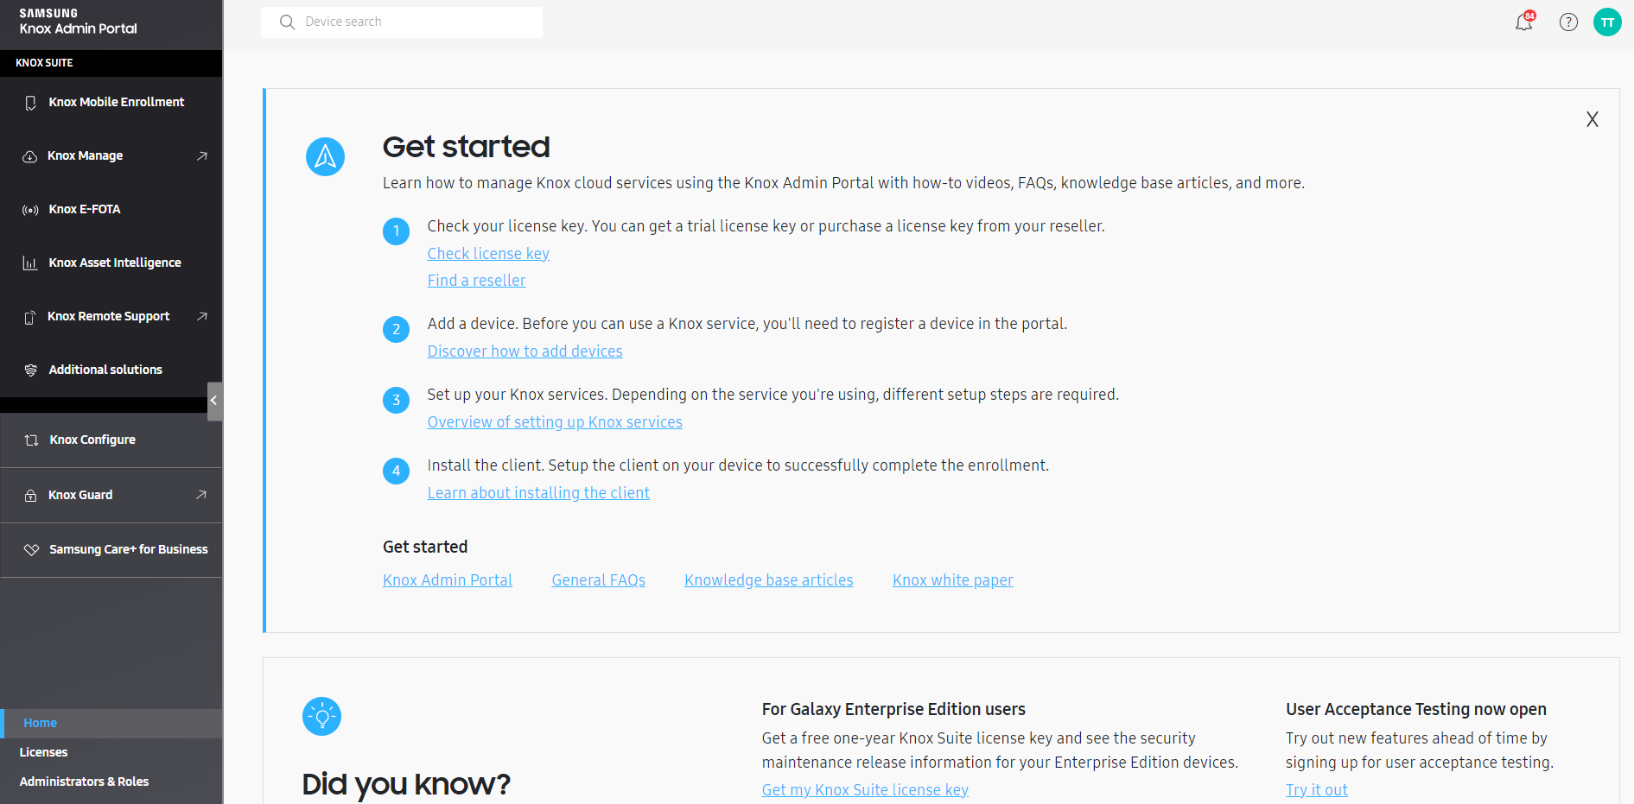Click the Knox Remote Support device icon
Screen dimensions: 1634x804
[x=30, y=317]
